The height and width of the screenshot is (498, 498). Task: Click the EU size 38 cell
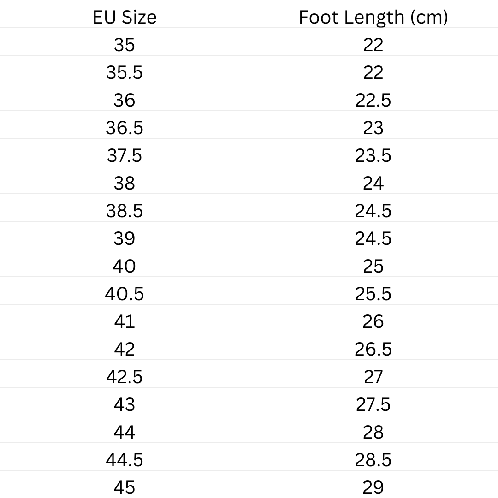[125, 183]
